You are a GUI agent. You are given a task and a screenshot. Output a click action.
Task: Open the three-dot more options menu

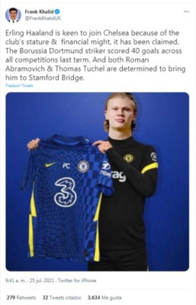[x=186, y=12]
